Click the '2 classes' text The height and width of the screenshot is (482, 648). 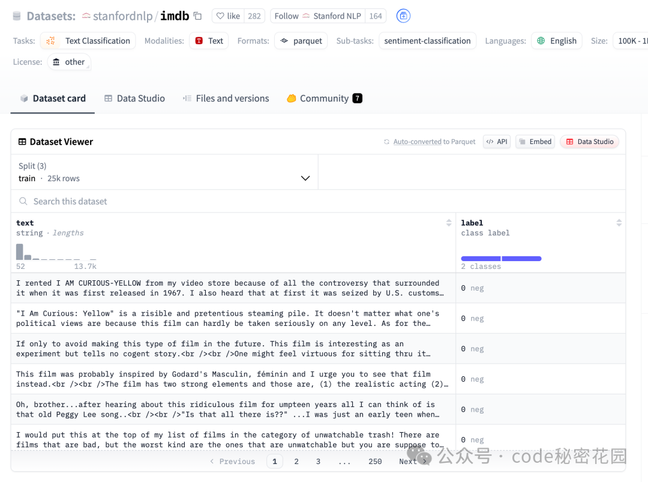point(481,267)
